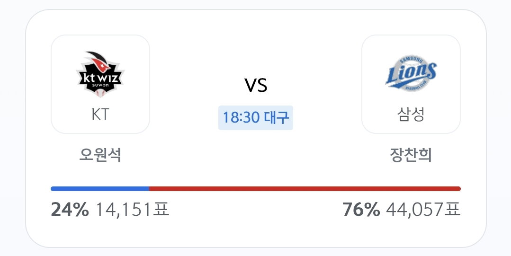Vote for the KT team card

click(x=100, y=84)
